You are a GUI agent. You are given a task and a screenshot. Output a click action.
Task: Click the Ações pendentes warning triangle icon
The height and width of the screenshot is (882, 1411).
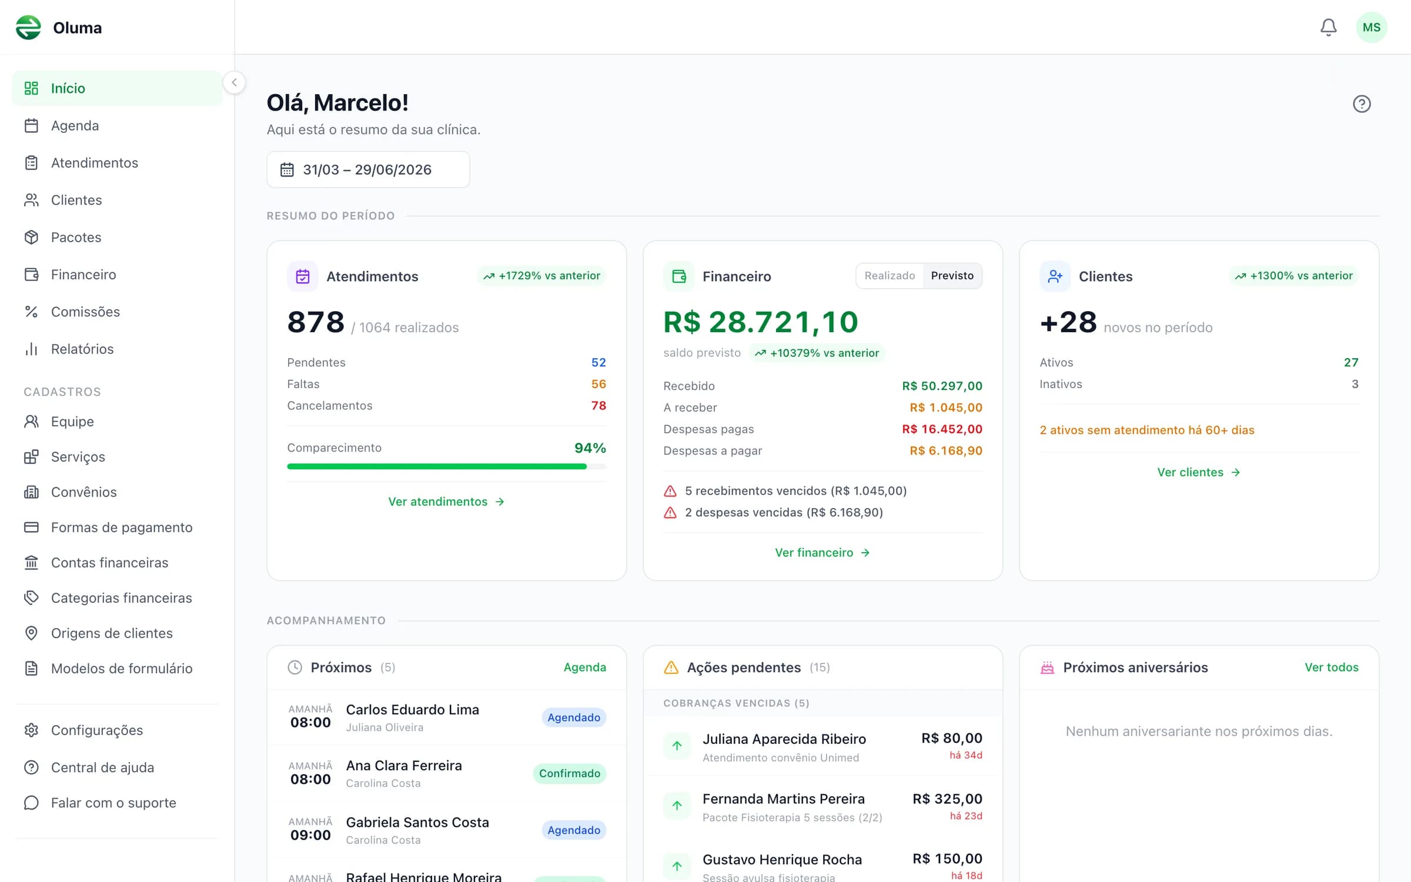point(671,667)
